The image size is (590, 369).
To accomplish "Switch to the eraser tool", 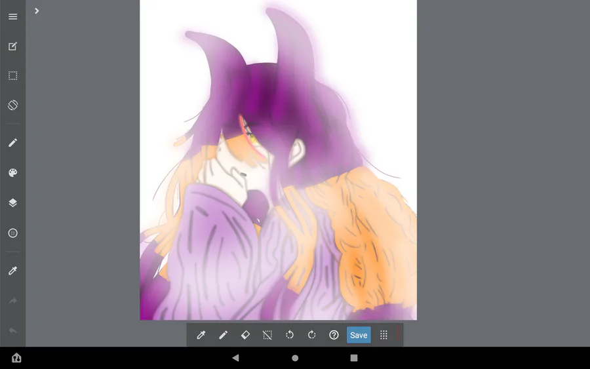I will 245,335.
